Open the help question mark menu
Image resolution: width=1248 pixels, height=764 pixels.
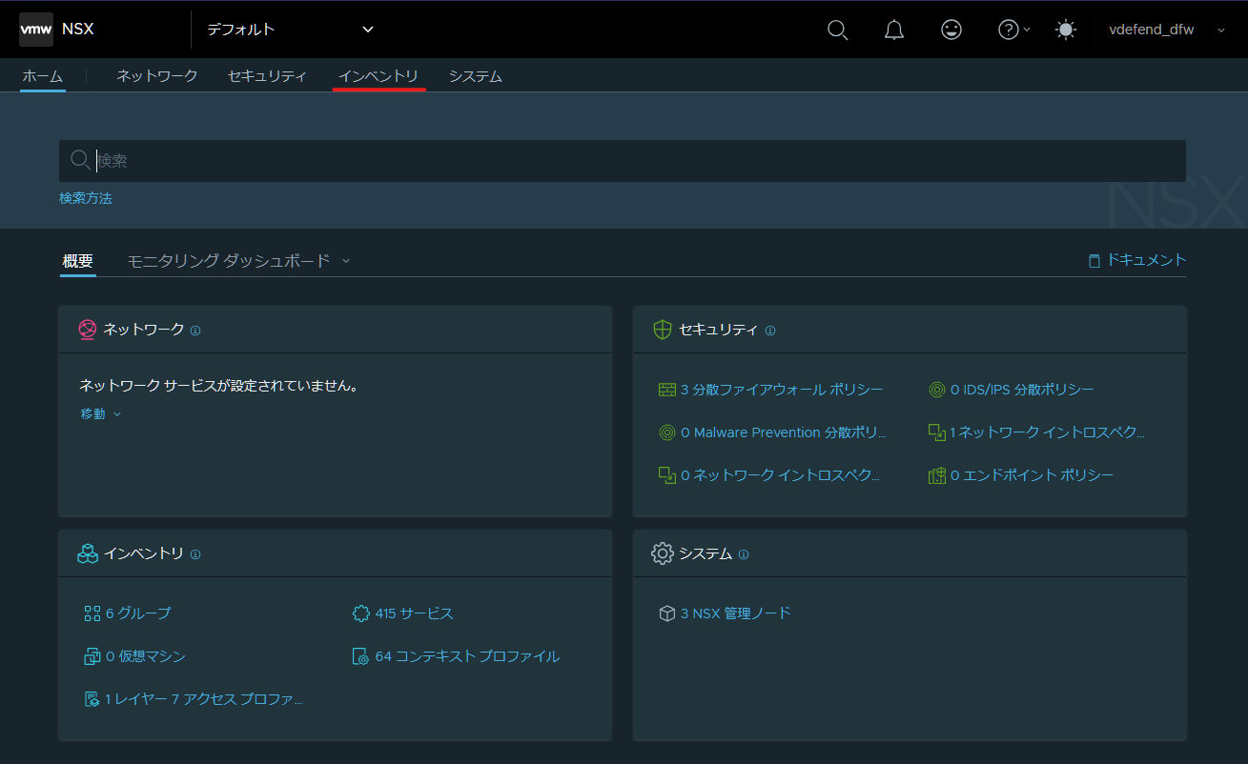(1013, 30)
